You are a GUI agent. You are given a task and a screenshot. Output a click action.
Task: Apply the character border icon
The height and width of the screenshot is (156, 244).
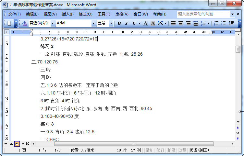[145, 23]
